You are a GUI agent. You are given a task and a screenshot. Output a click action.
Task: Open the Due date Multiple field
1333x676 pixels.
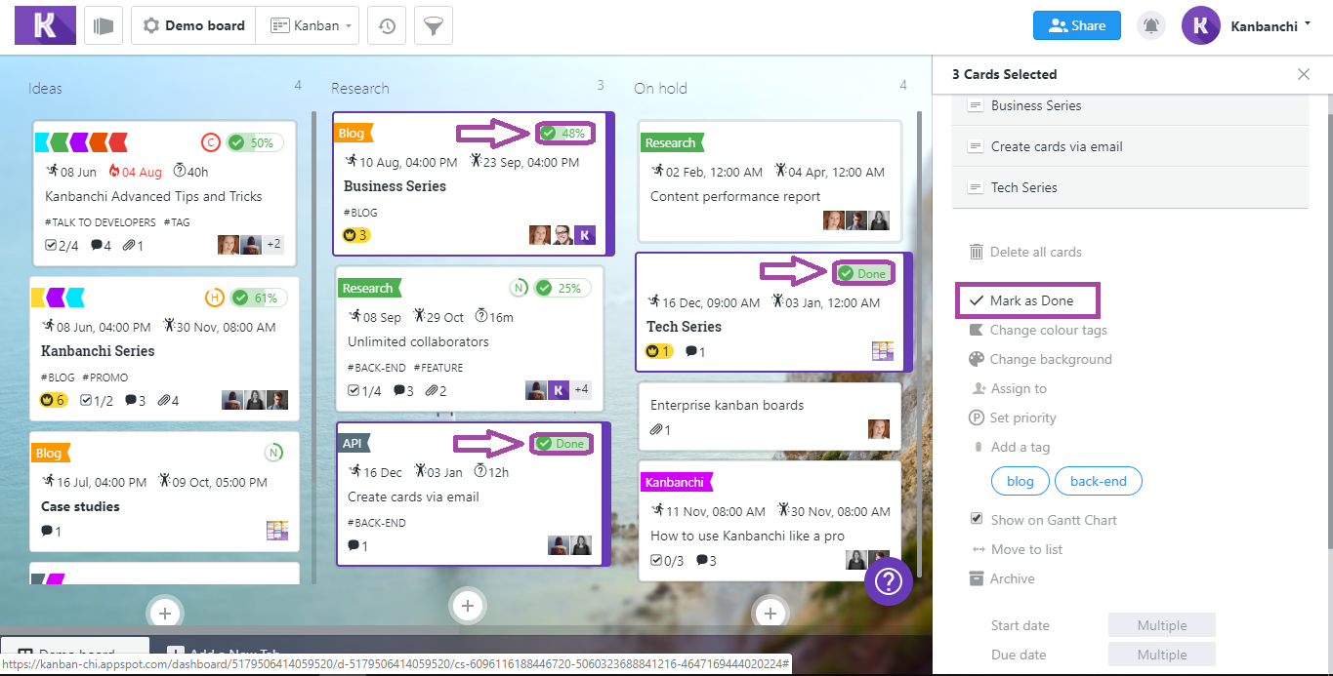(x=1162, y=655)
